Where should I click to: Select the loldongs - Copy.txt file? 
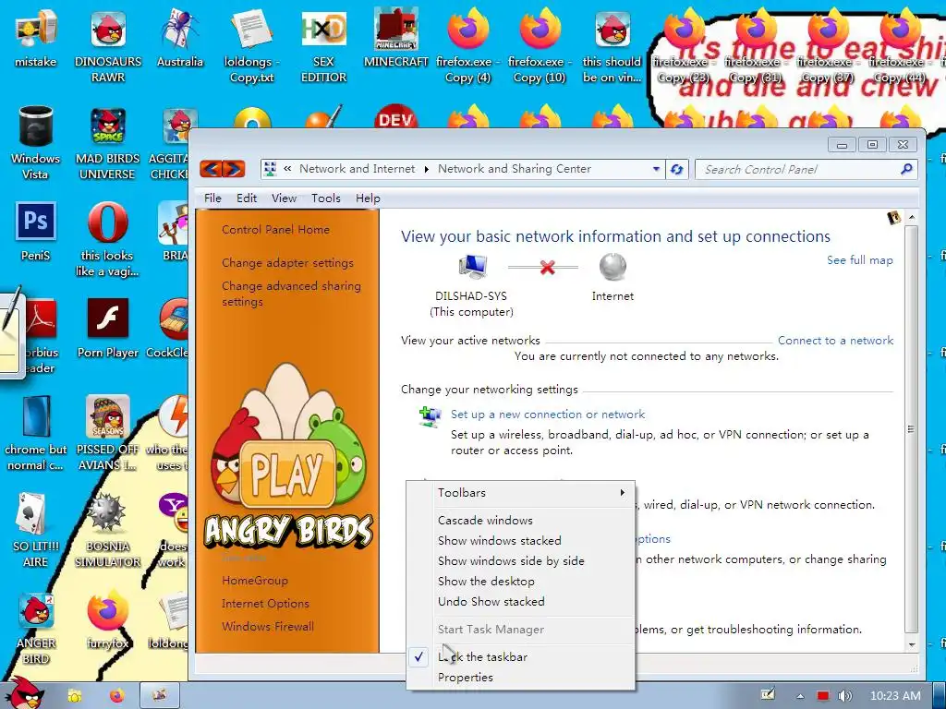pyautogui.click(x=251, y=46)
